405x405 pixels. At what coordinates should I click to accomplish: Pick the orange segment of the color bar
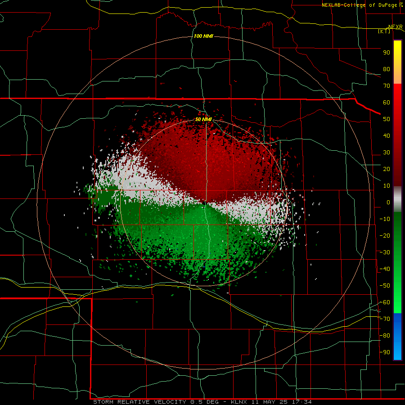click(397, 75)
